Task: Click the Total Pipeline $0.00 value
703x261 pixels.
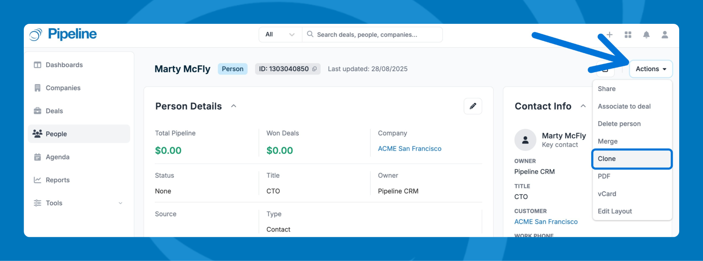Action: (x=168, y=150)
